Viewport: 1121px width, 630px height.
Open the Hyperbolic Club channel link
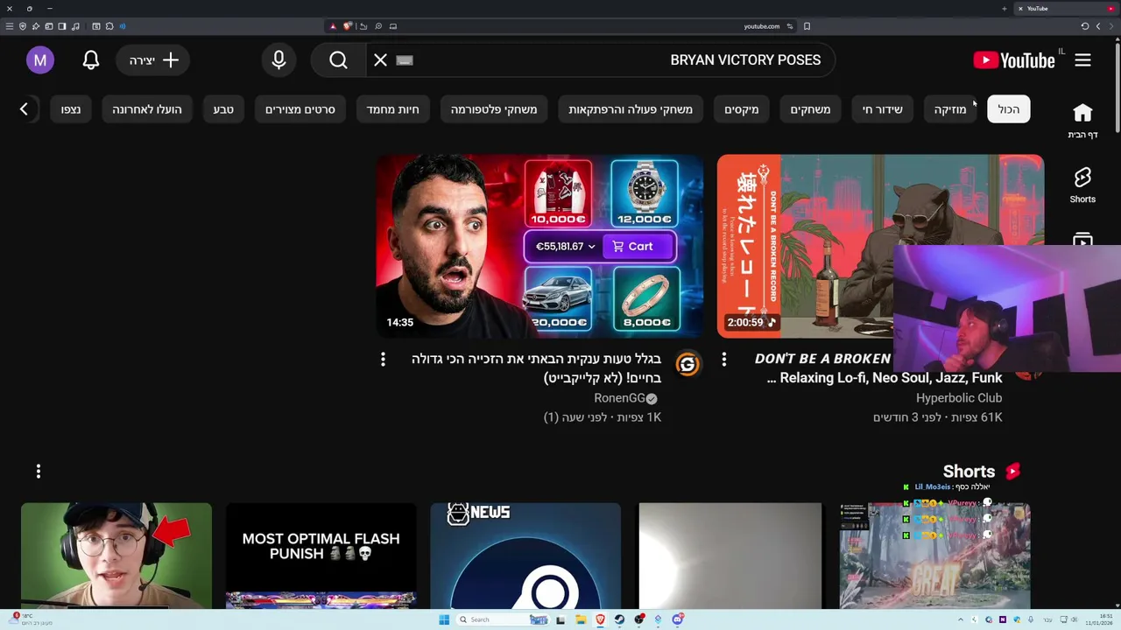pos(959,398)
